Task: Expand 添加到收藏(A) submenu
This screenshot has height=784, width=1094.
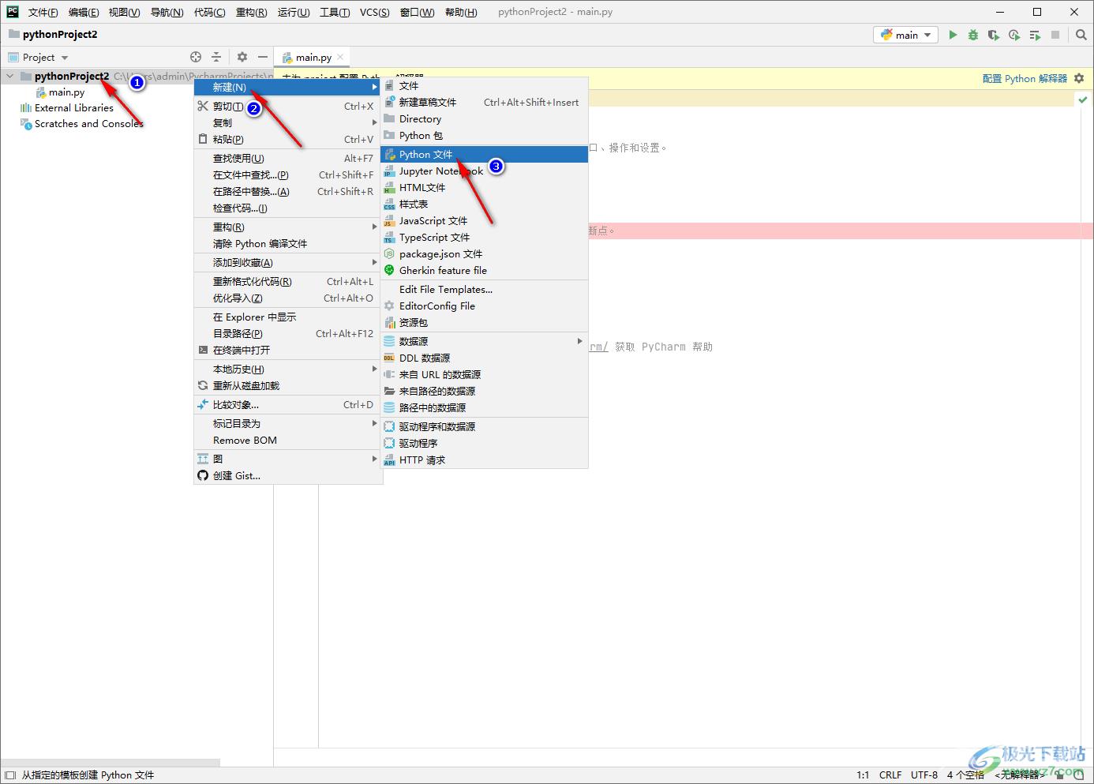Action: [287, 263]
